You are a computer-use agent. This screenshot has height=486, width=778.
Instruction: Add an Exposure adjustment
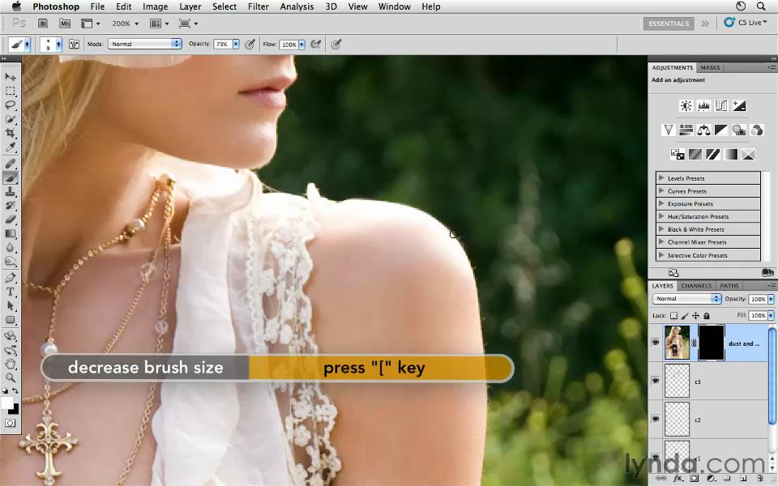coord(739,105)
